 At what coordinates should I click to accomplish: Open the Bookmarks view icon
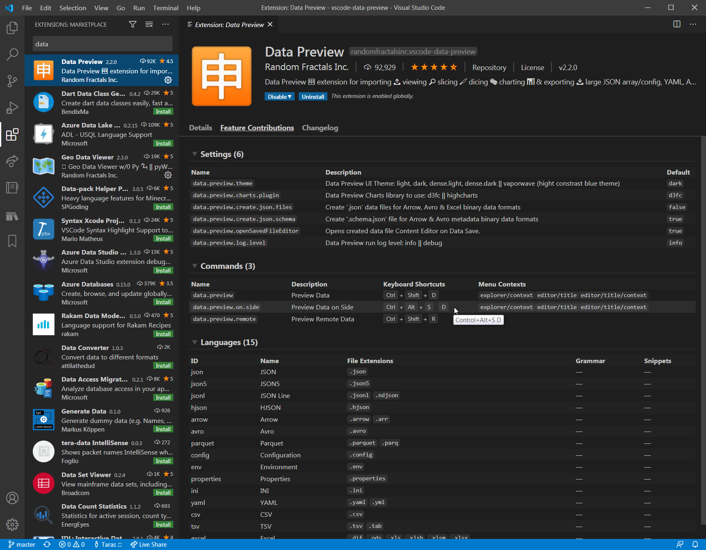click(12, 241)
